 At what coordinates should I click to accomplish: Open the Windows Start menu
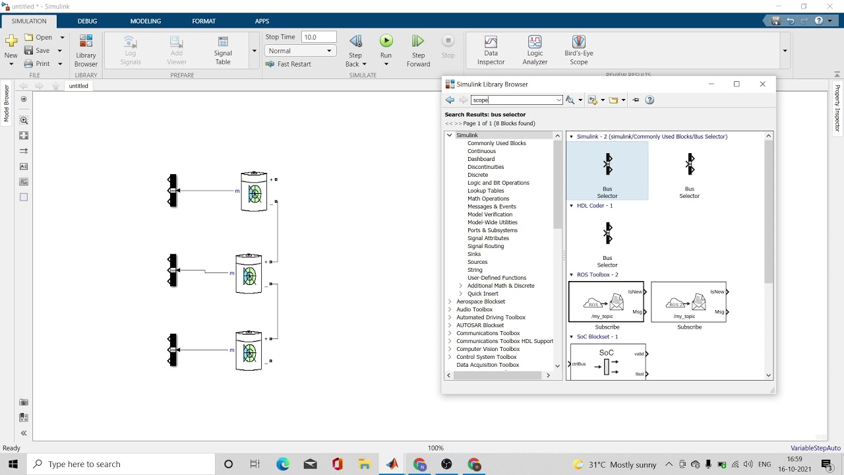coord(13,464)
